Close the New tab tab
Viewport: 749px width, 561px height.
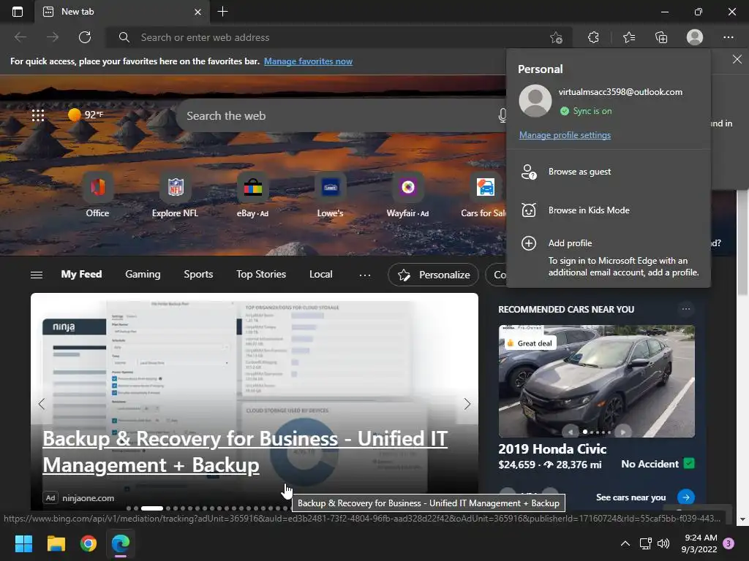tap(197, 12)
